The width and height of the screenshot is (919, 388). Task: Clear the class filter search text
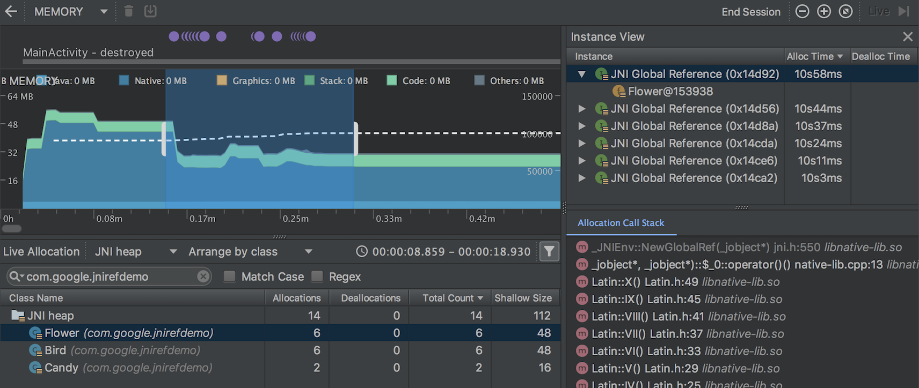203,277
